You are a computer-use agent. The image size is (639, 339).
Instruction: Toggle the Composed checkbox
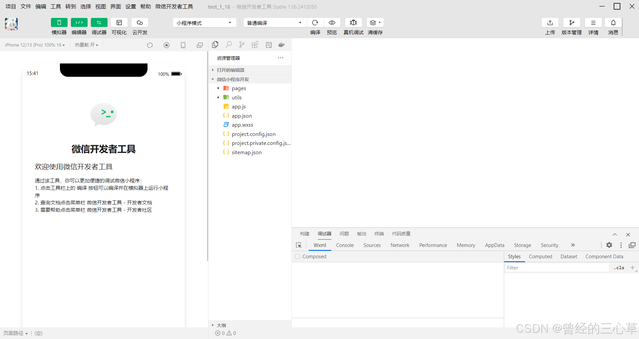298,257
